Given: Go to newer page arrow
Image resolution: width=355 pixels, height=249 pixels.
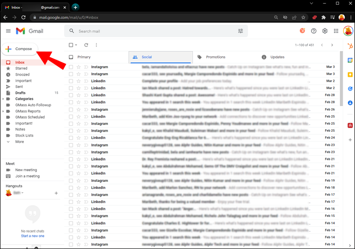Looking at the screenshot, I should click(322, 45).
